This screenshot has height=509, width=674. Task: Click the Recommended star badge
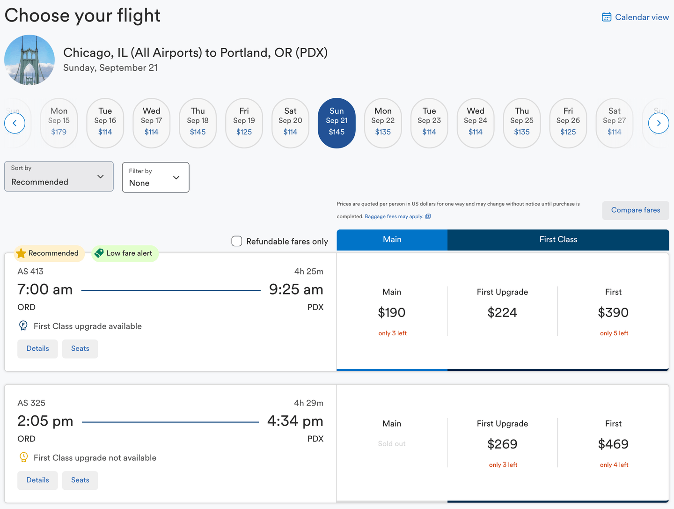coord(21,253)
